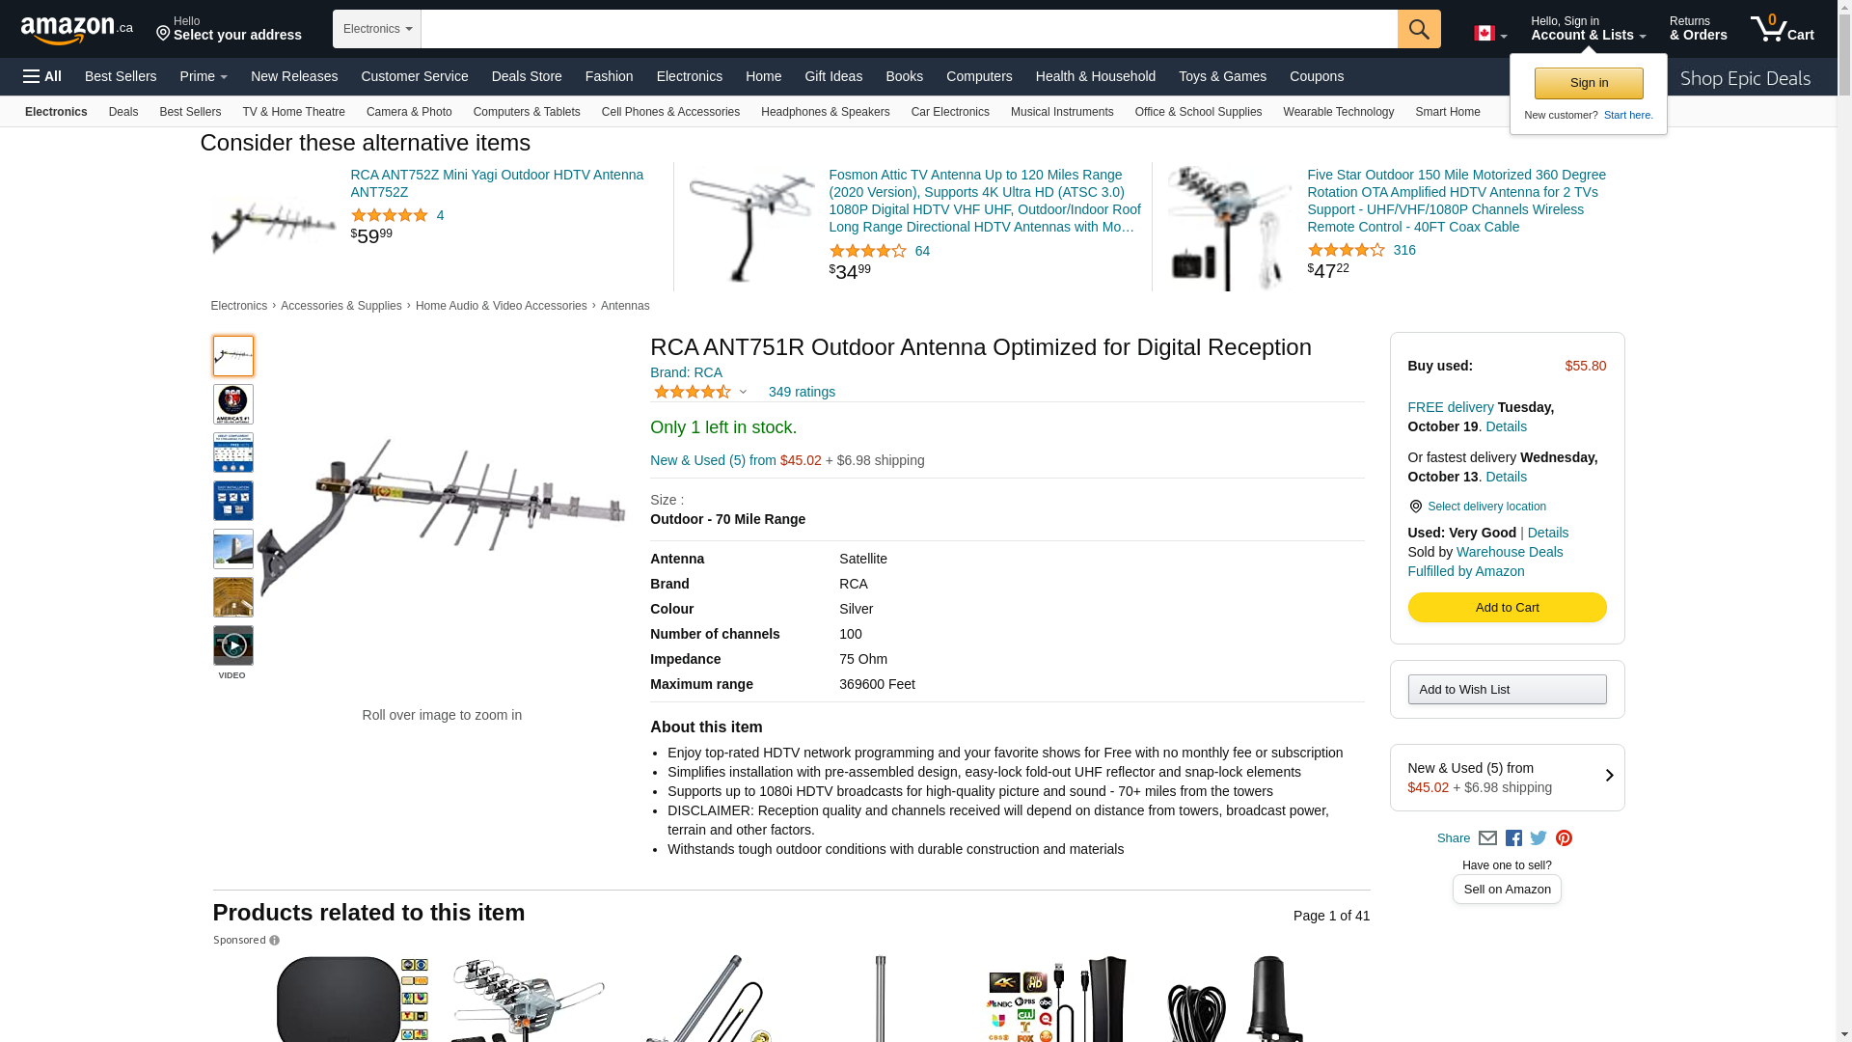Viewport: 1852px width, 1042px height.
Task: Play the product video thumbnail
Action: click(232, 645)
